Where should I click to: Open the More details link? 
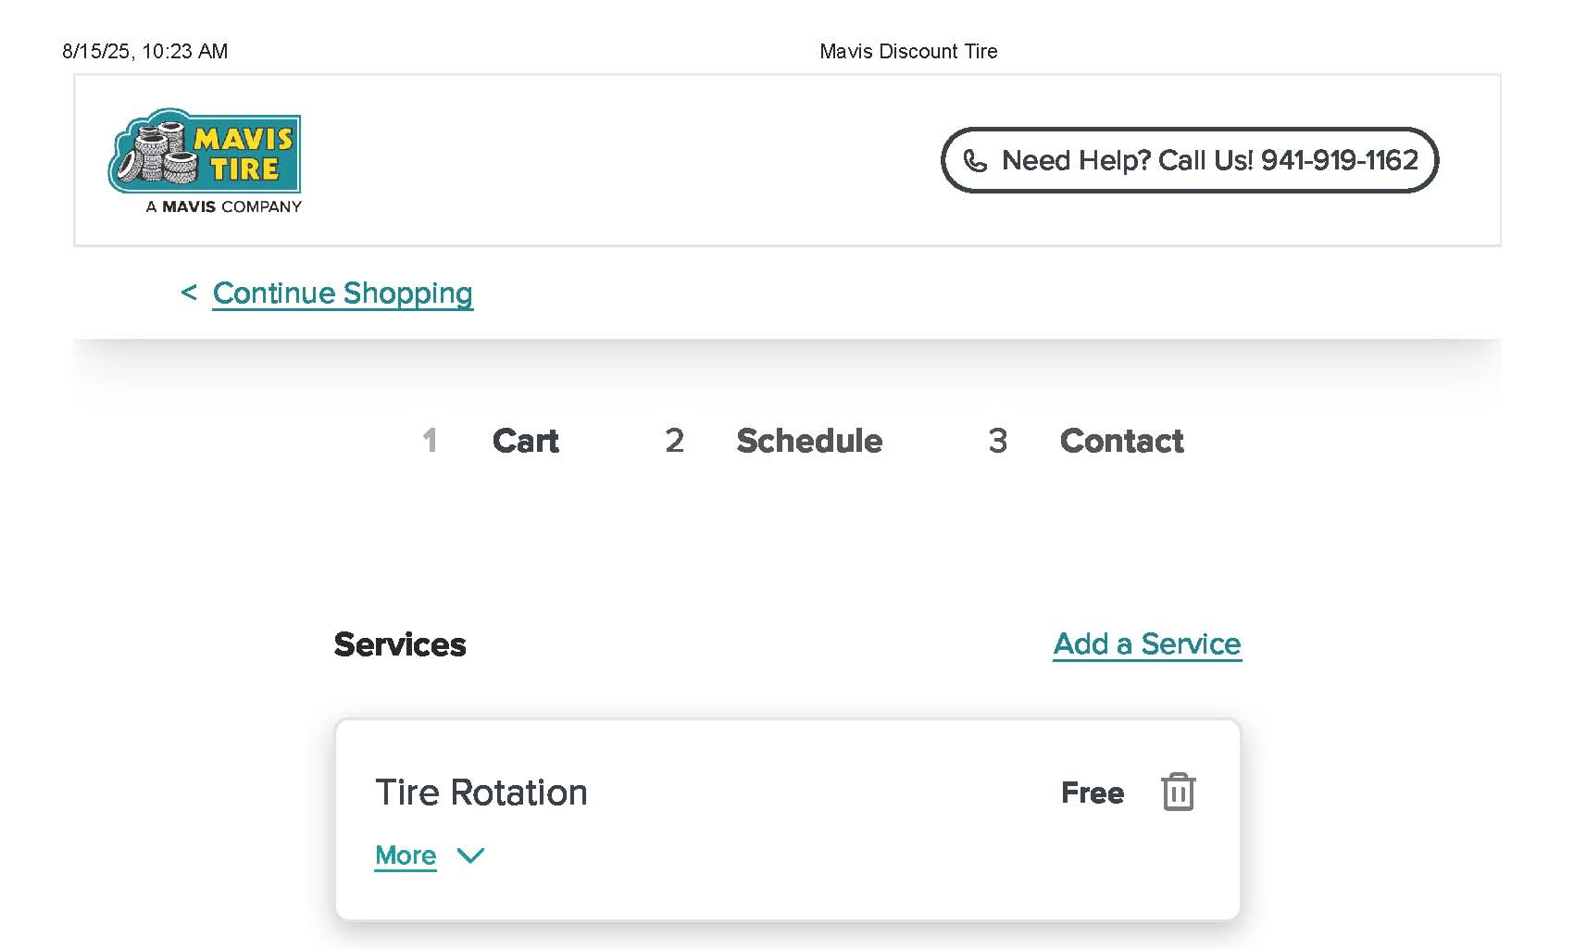point(406,855)
